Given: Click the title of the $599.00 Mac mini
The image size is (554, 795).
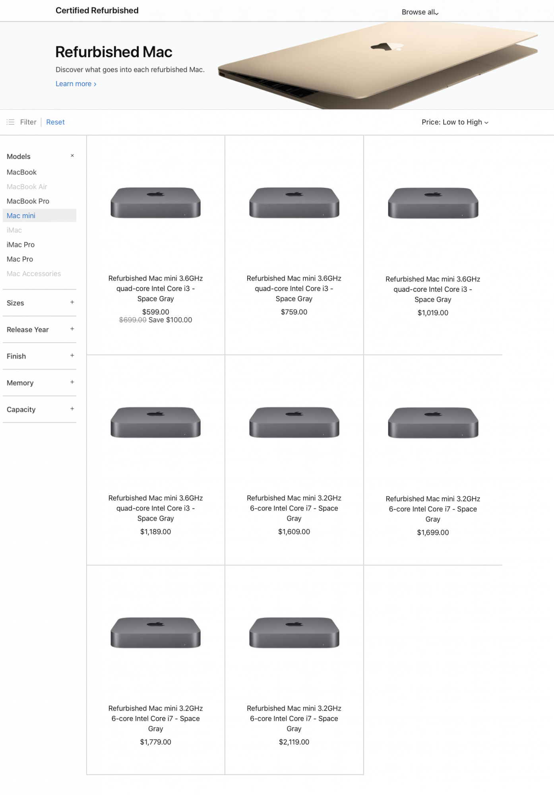Looking at the screenshot, I should point(155,289).
